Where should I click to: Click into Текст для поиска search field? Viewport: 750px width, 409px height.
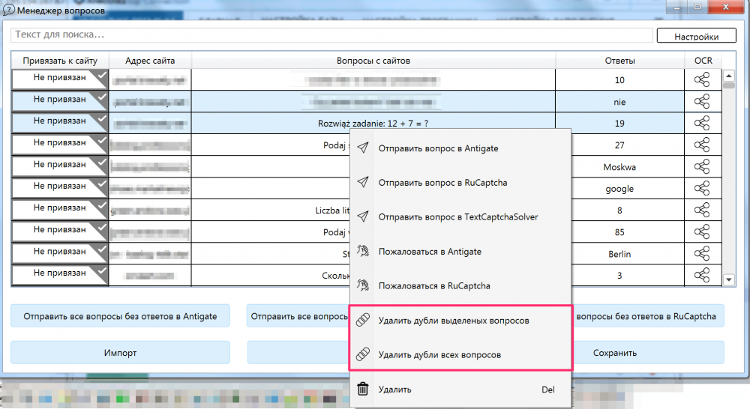click(331, 34)
